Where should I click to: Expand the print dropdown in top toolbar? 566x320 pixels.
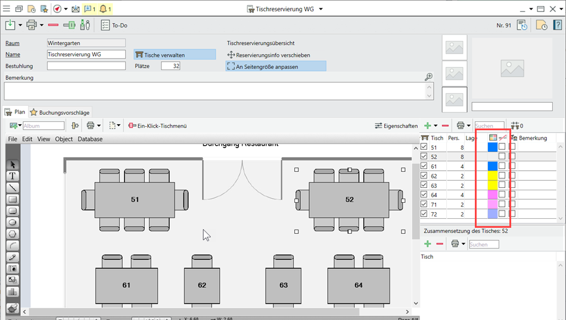41,25
